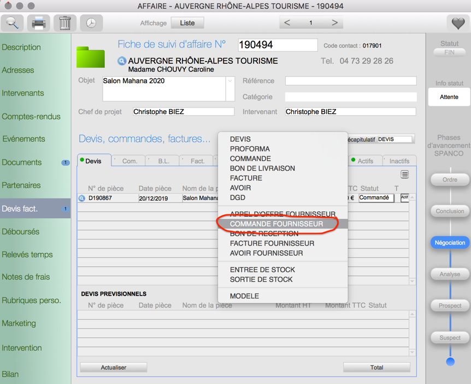Click the list options icon above table
471x384 pixels.
[x=404, y=175]
